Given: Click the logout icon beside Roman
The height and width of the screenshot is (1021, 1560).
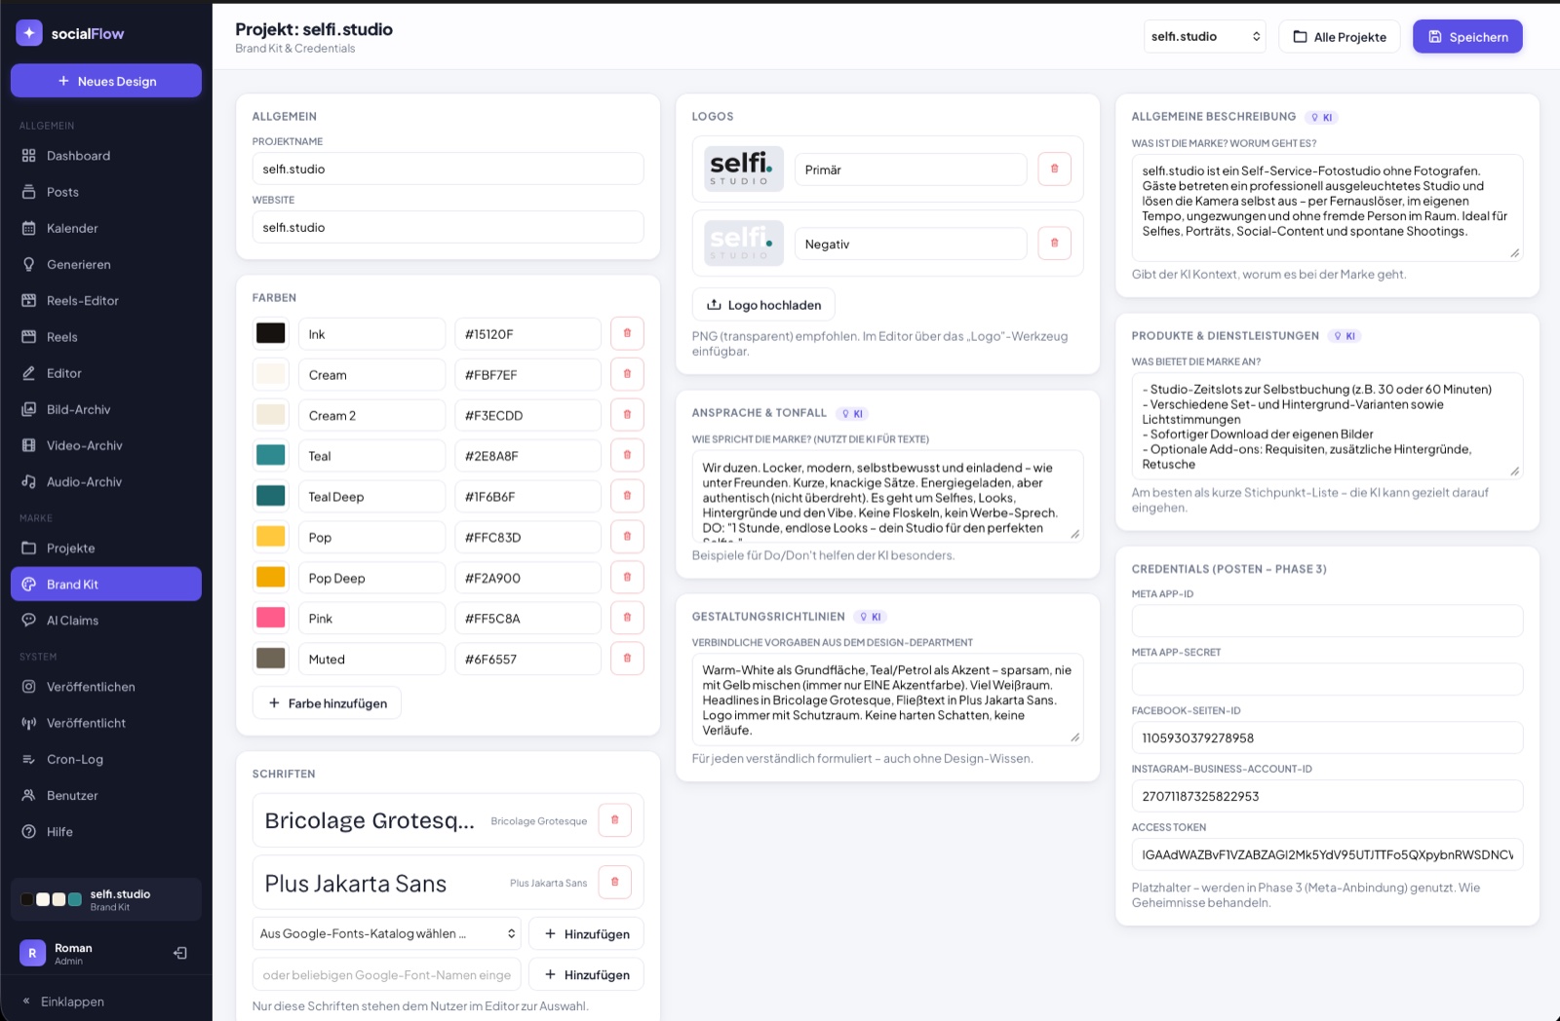Looking at the screenshot, I should tap(180, 953).
